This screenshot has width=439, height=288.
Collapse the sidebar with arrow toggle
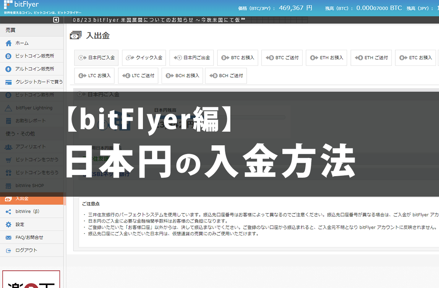click(x=56, y=20)
